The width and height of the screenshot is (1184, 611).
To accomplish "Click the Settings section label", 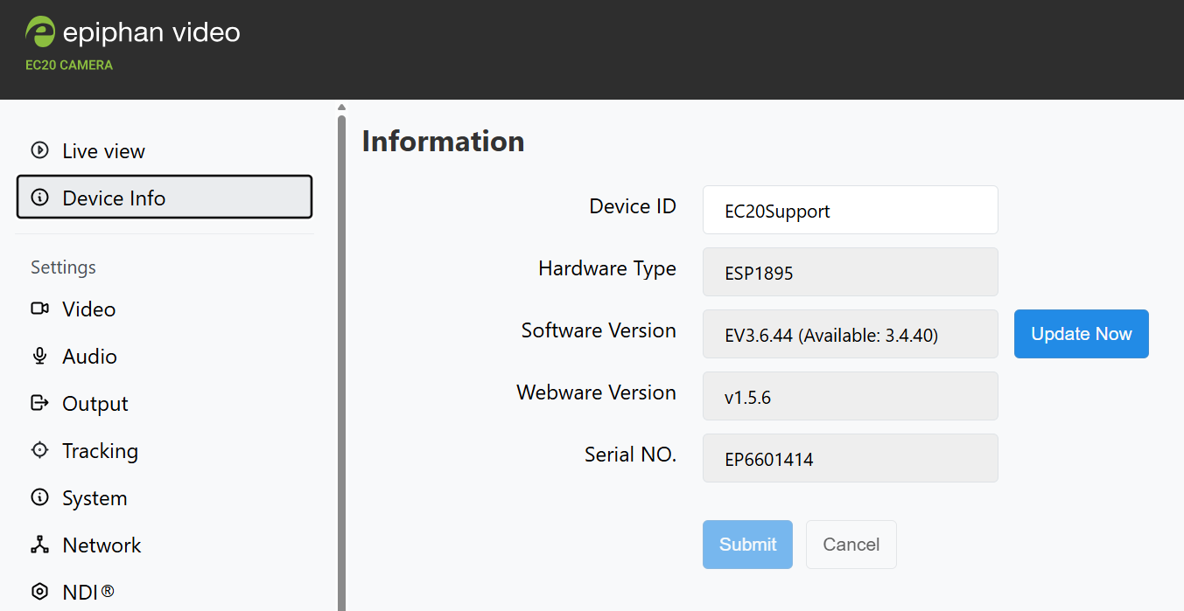I will (x=63, y=267).
